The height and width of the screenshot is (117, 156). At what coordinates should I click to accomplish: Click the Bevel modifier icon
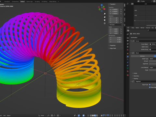click(133, 53)
